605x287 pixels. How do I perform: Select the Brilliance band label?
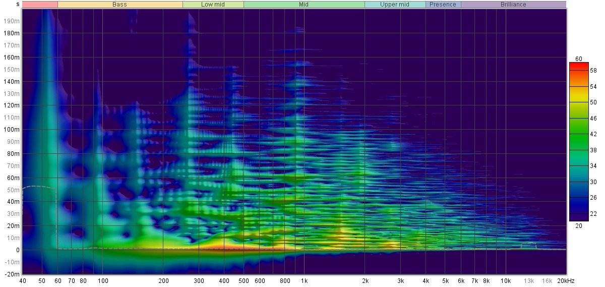513,5
